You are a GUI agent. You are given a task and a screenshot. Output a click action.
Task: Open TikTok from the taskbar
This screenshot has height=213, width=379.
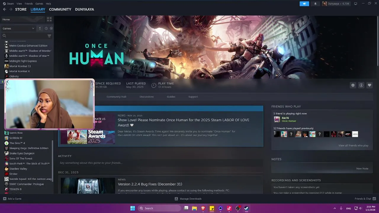point(229,208)
